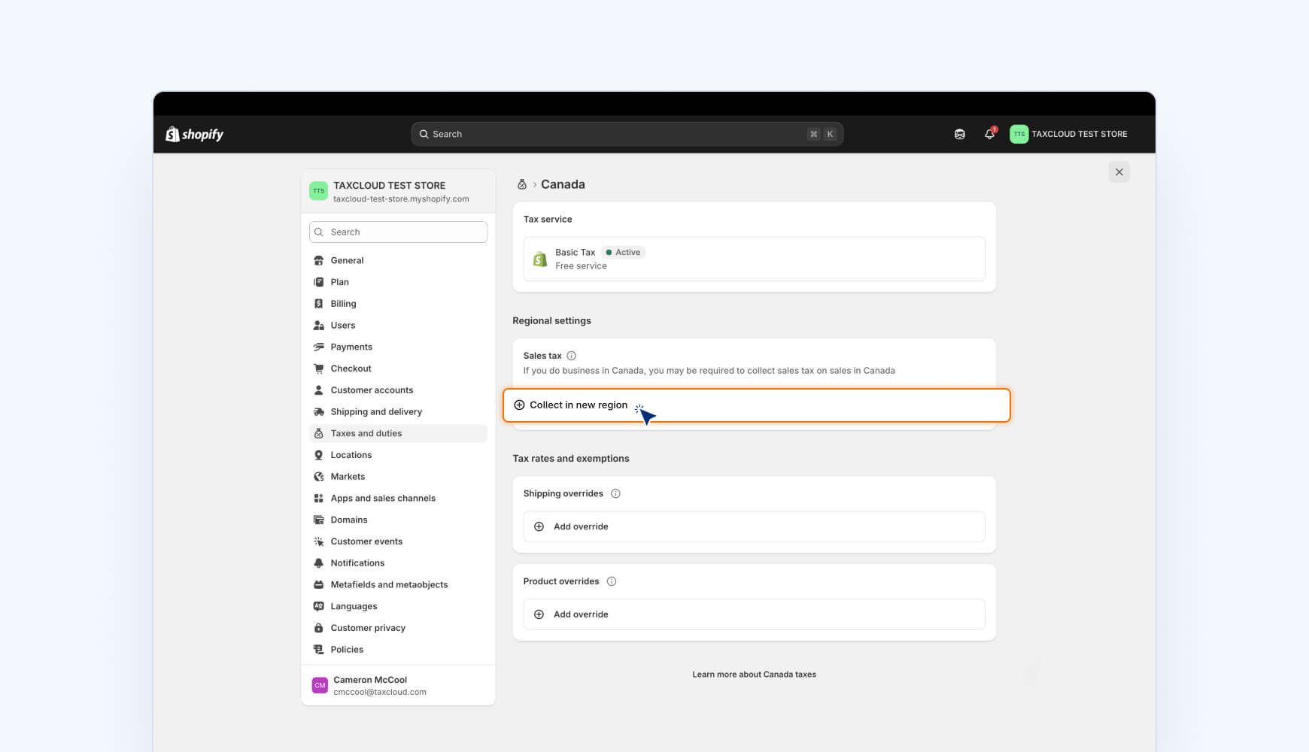Open Learn more about Canada taxes link
Screen dimensions: 1309x752
754,675
